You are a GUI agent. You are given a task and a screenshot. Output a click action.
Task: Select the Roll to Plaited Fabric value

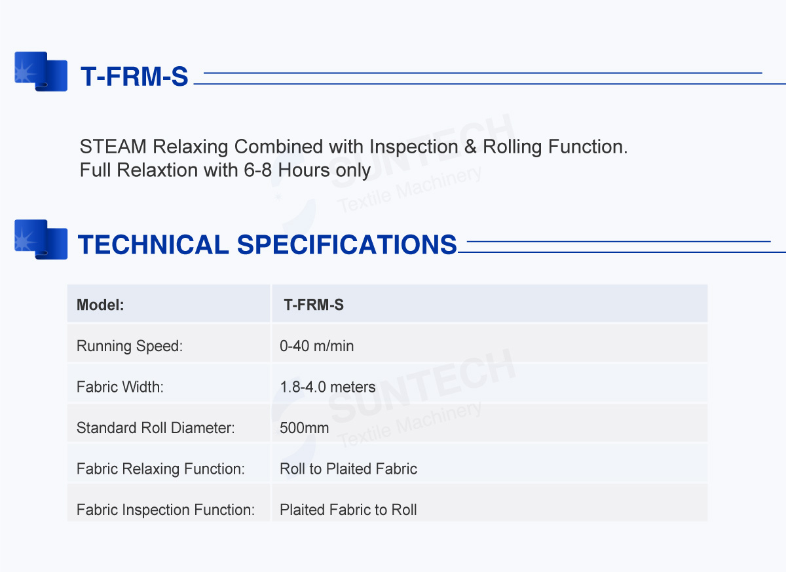pos(348,468)
